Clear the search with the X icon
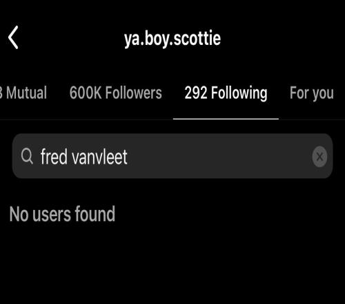 319,157
